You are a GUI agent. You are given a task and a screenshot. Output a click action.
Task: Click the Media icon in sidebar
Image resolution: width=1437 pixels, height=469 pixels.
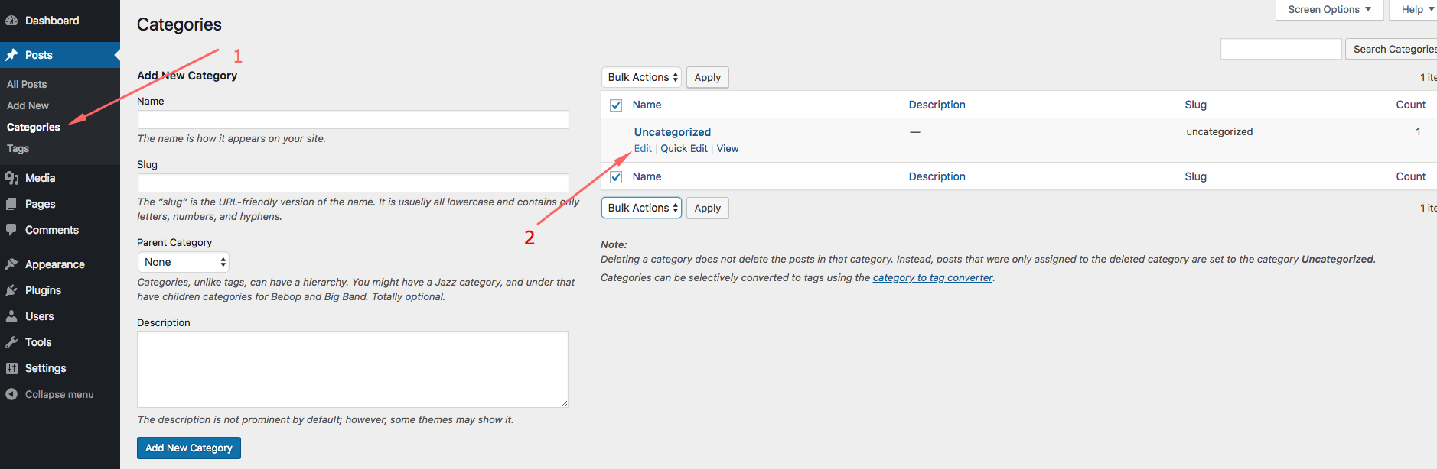coord(11,178)
